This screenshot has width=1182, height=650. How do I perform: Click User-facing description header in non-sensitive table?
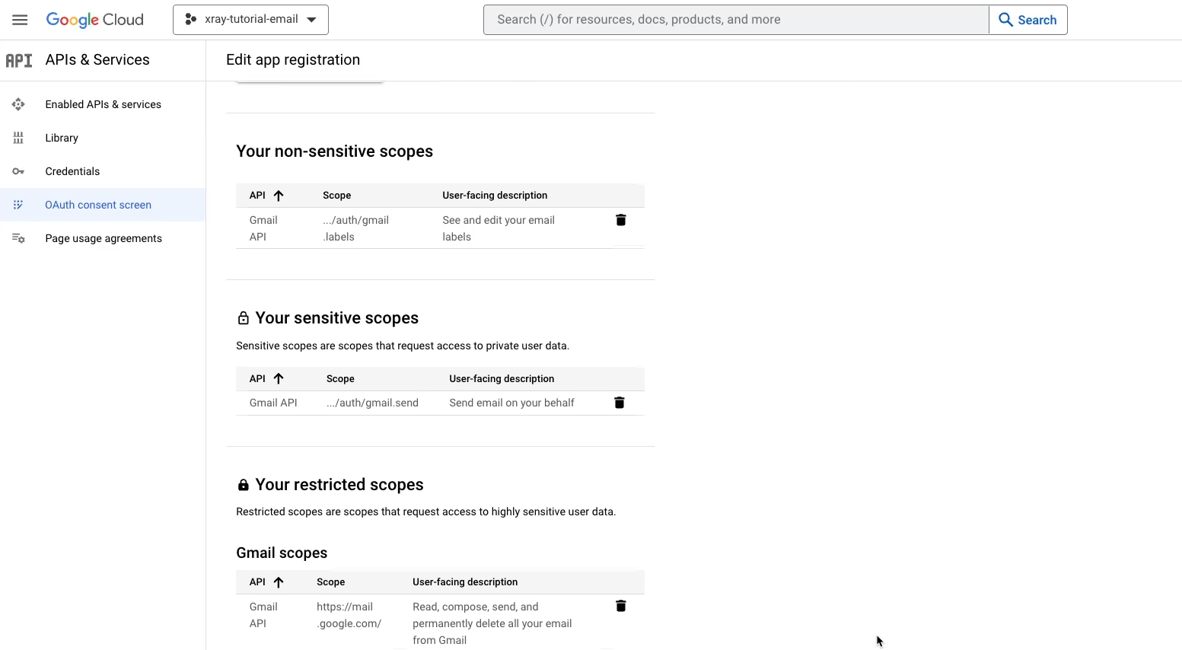coord(495,196)
